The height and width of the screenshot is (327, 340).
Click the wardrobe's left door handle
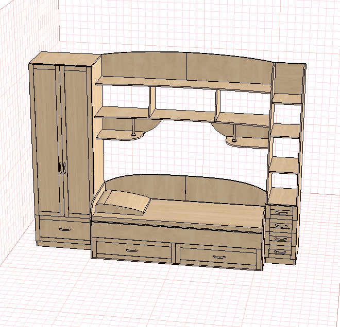click(x=60, y=167)
